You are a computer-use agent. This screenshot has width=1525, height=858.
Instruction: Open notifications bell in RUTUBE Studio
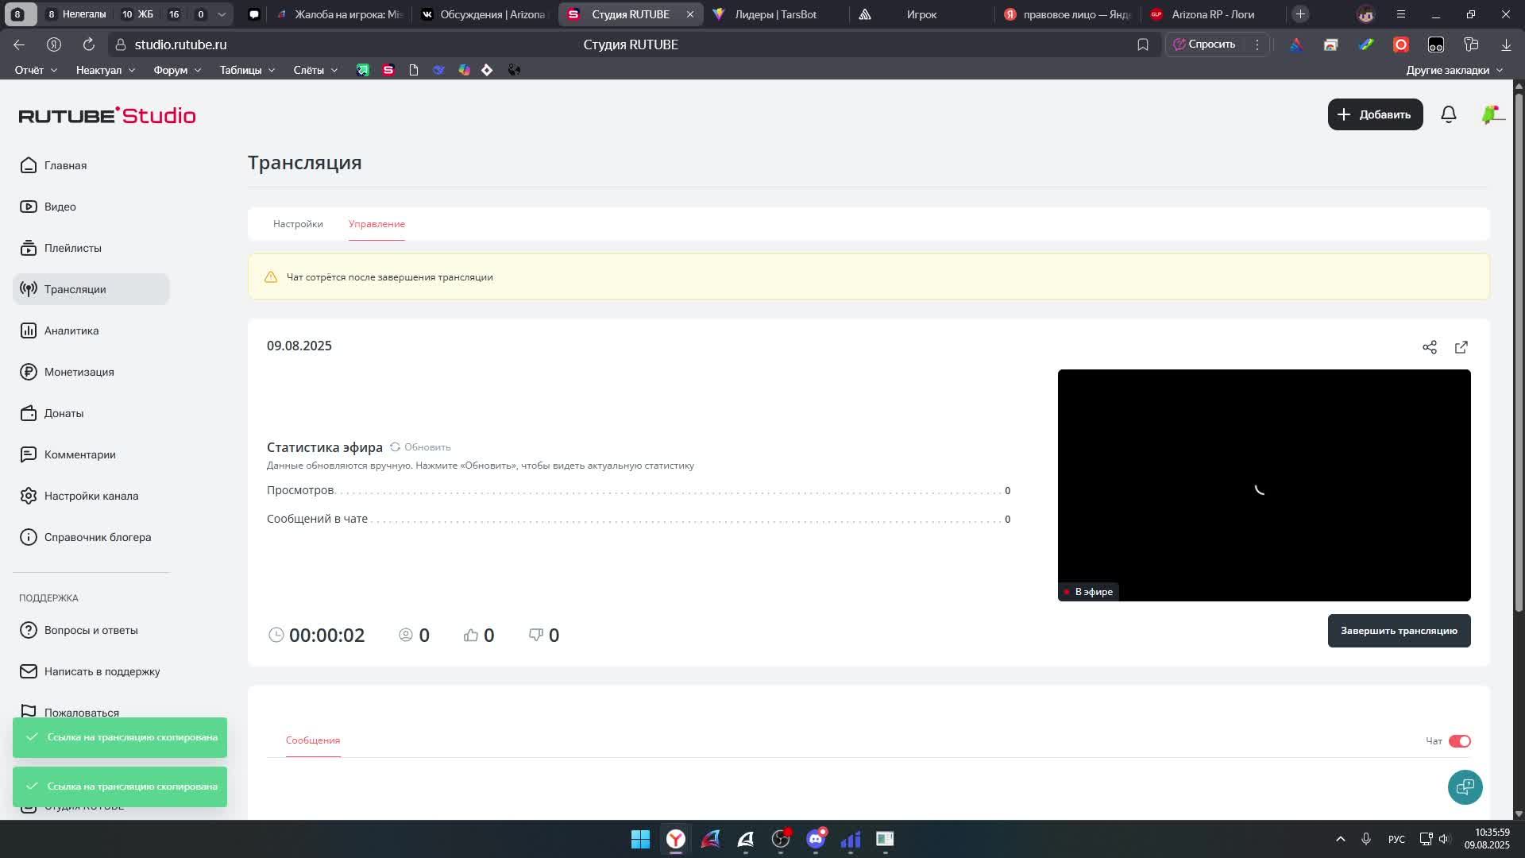1449,114
